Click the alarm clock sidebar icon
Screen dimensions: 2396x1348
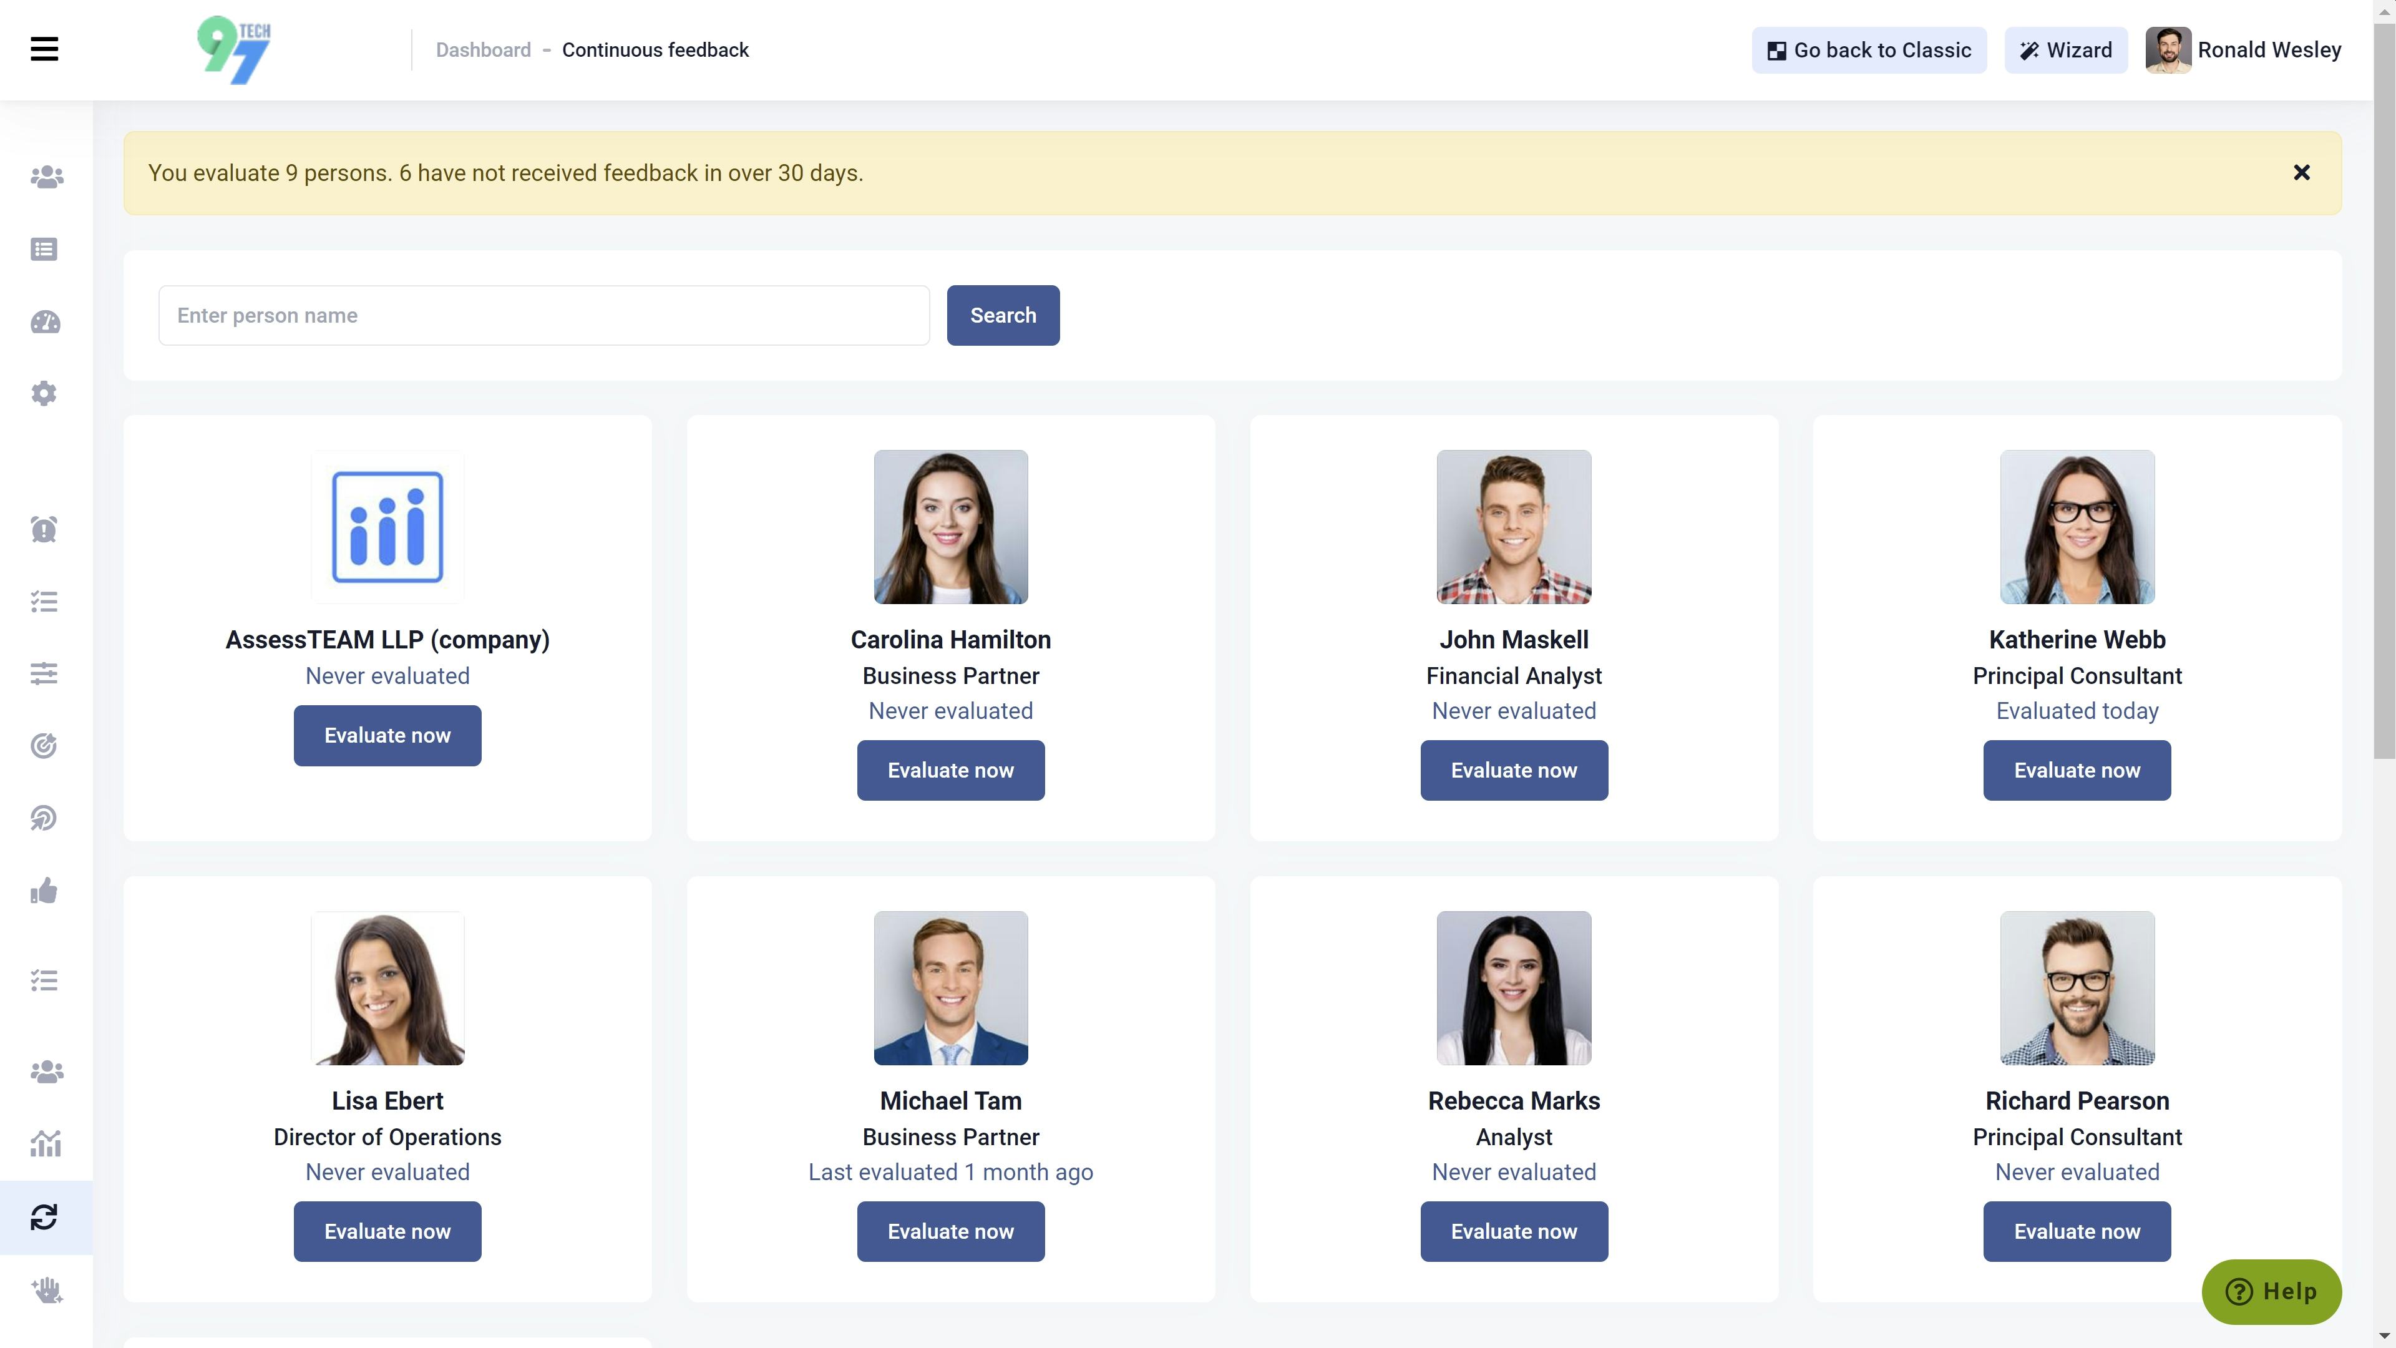coord(44,529)
